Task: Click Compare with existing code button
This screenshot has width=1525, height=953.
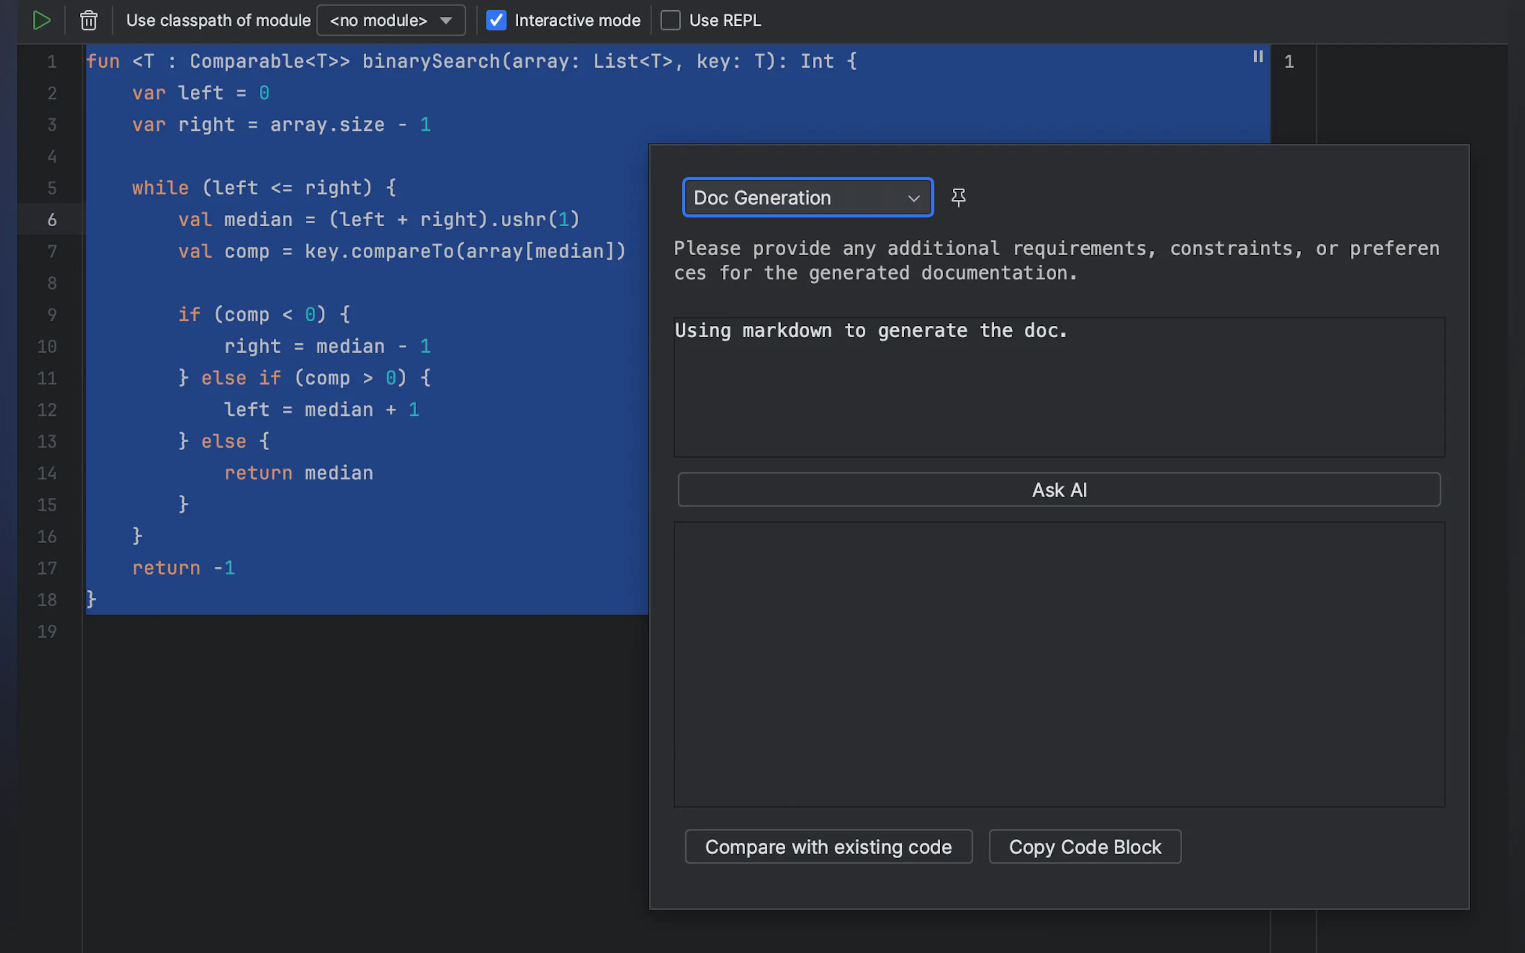Action: click(x=829, y=847)
